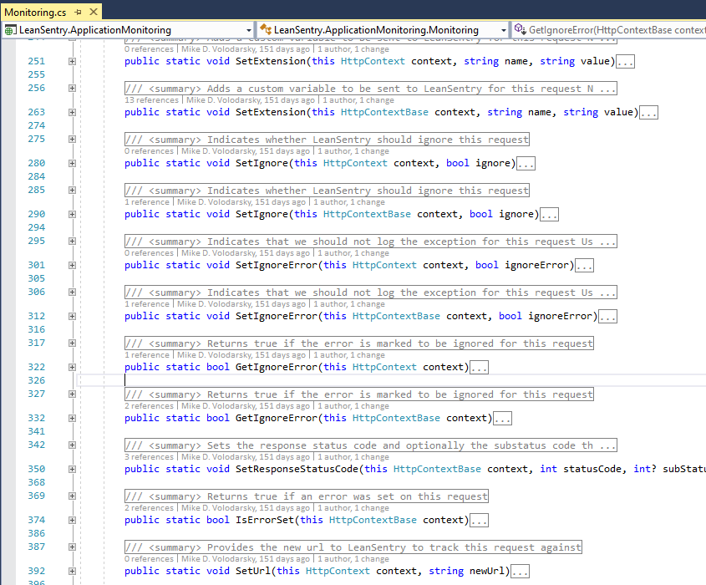Viewport: 706px width, 585px height.
Task: Place cursor on empty line 368
Action: [392, 482]
